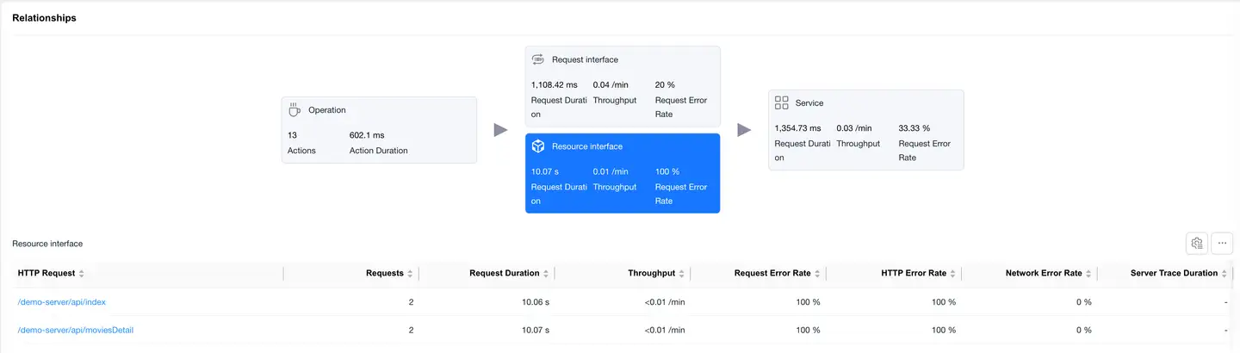Select the Operation relationship card
The height and width of the screenshot is (353, 1240).
click(379, 130)
